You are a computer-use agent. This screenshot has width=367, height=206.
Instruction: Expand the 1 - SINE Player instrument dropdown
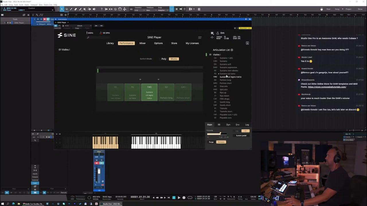point(68,22)
